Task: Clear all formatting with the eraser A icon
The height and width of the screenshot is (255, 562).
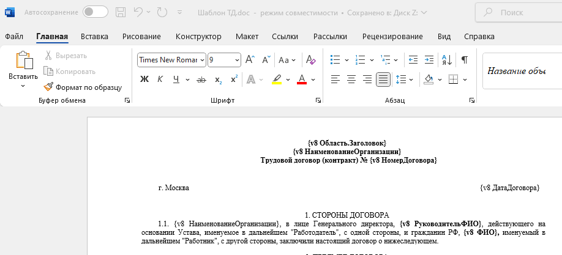Action: [x=311, y=60]
